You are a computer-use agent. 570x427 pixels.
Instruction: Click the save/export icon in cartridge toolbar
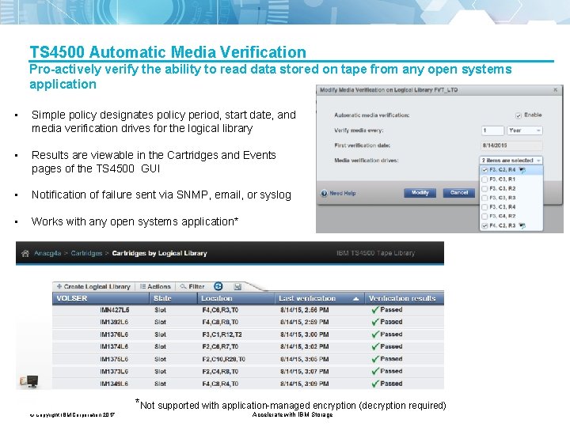coord(237,287)
